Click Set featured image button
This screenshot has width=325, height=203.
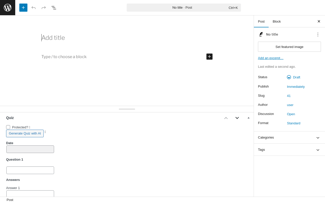(x=289, y=47)
